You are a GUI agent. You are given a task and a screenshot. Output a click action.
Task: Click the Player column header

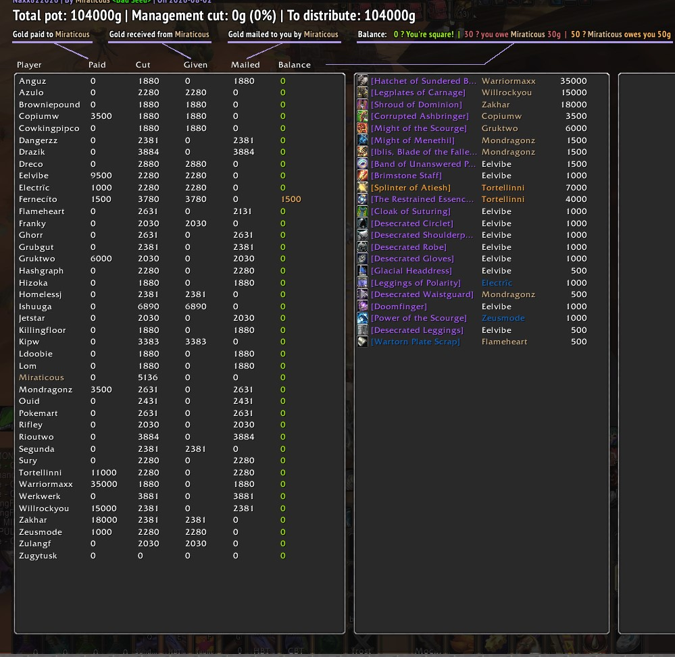(x=29, y=65)
